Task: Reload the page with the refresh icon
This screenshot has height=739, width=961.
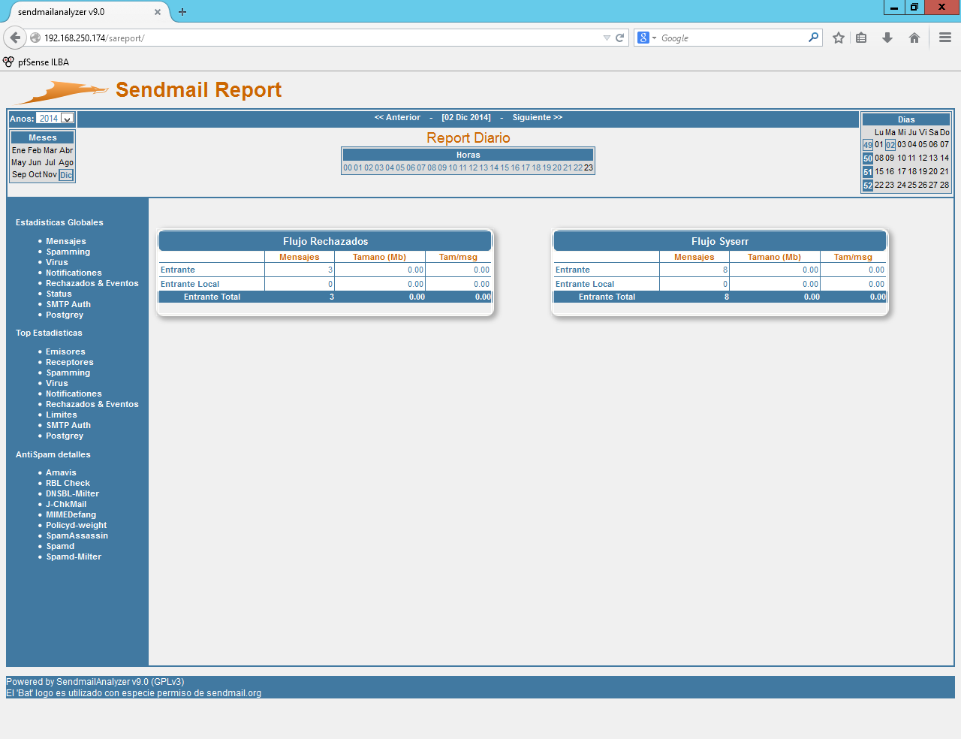Action: point(620,38)
